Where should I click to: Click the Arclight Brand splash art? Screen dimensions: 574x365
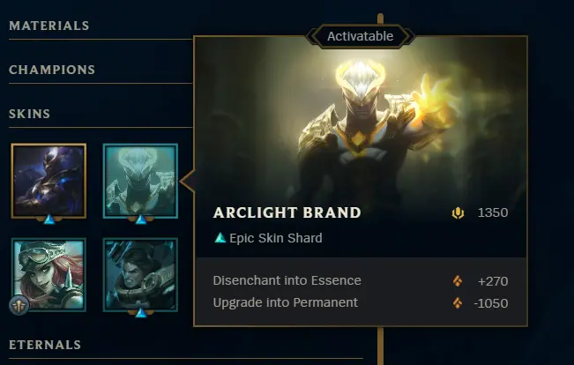coord(361,121)
